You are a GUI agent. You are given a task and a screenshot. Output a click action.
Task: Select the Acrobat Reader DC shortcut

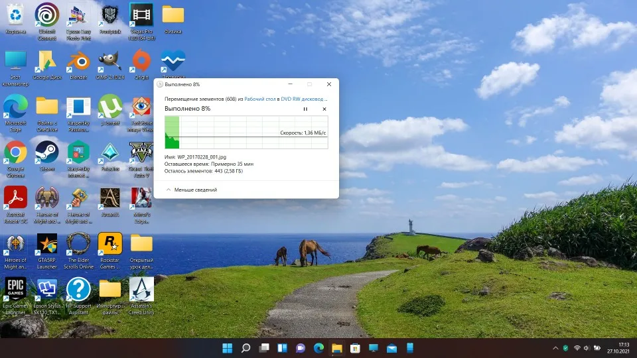pyautogui.click(x=15, y=205)
